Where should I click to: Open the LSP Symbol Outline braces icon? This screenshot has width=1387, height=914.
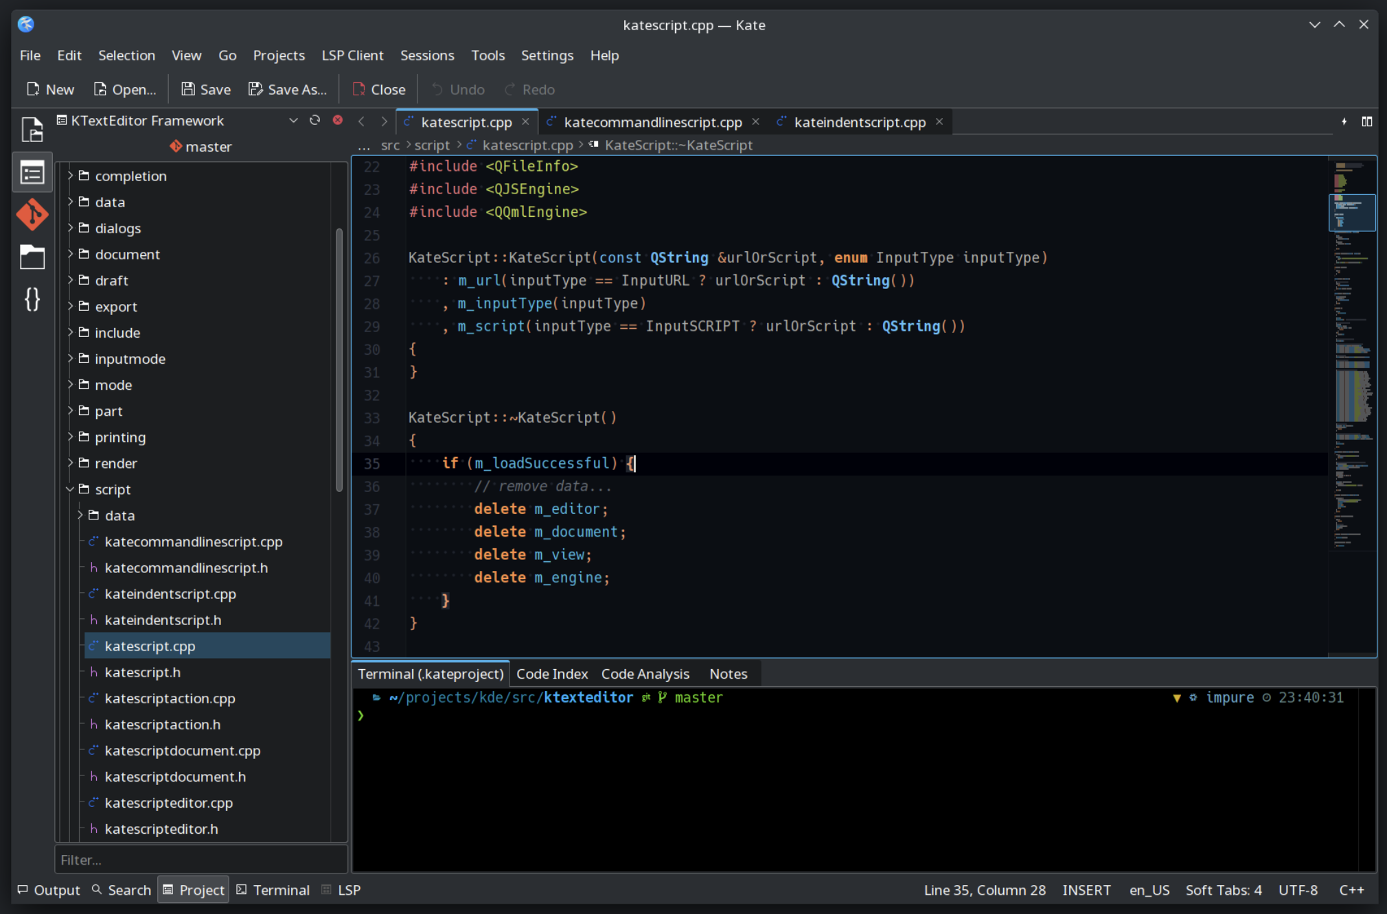pyautogui.click(x=32, y=299)
